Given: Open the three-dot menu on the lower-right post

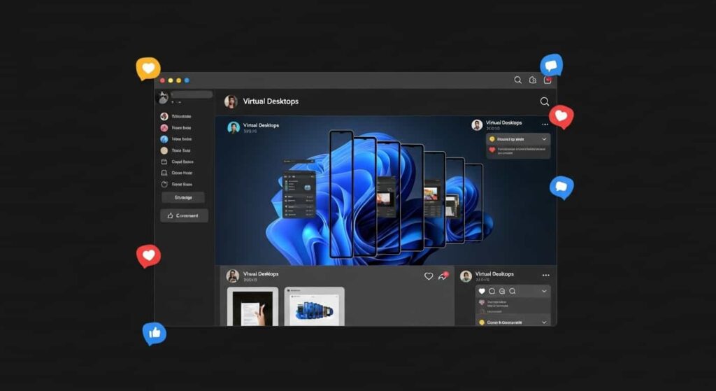Looking at the screenshot, I should click(545, 276).
